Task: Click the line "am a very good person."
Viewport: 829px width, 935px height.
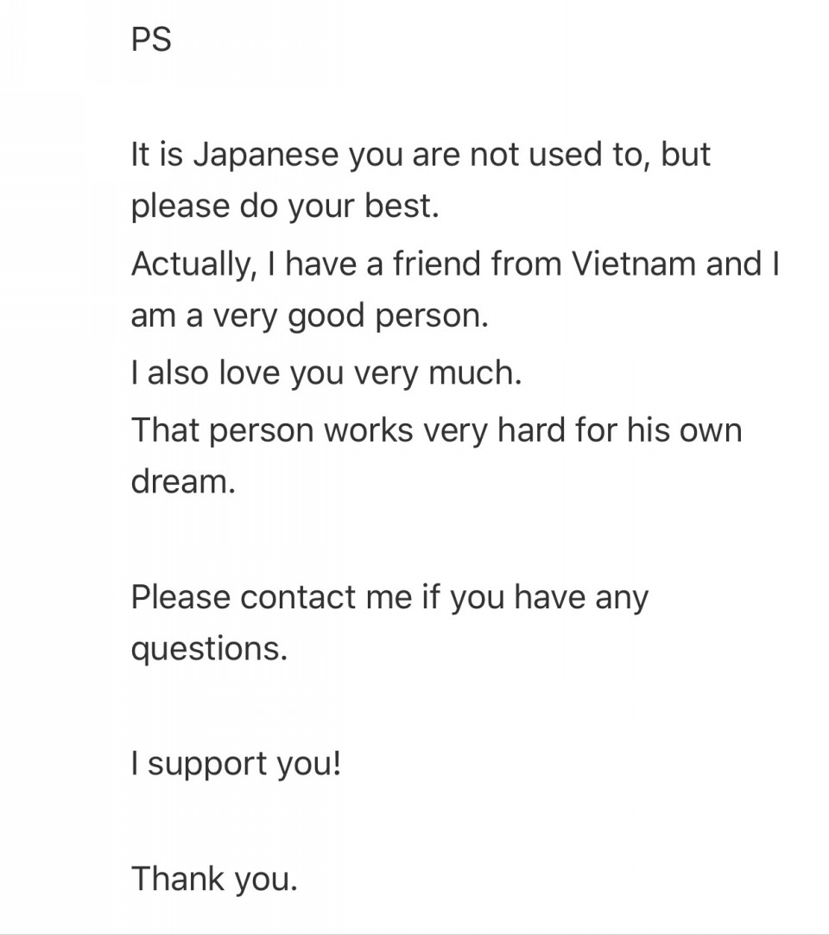Action: (x=309, y=316)
